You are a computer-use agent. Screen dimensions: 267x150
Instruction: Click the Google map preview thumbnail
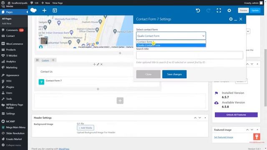point(44,41)
